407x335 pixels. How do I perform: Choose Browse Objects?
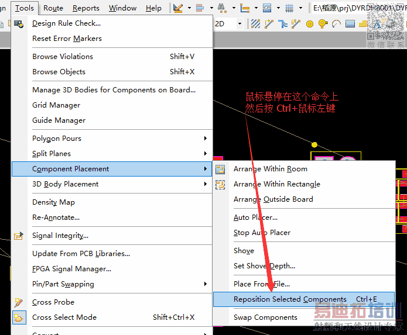(112, 71)
